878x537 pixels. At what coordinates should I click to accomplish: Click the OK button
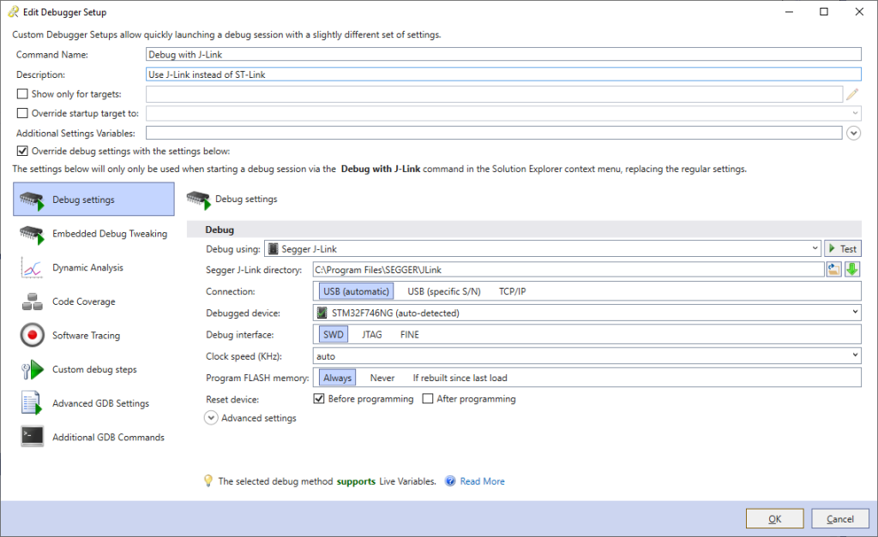point(775,519)
